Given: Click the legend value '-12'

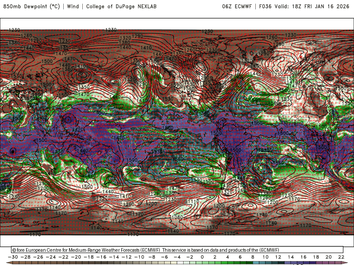Looking at the screenshot, I should (x=127, y=257).
